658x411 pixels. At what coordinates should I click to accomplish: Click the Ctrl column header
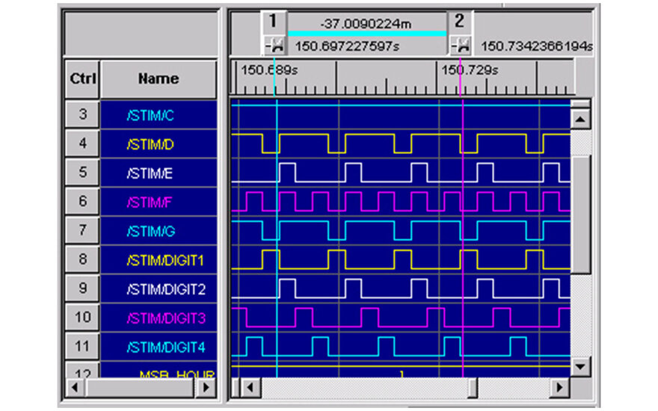coord(83,79)
